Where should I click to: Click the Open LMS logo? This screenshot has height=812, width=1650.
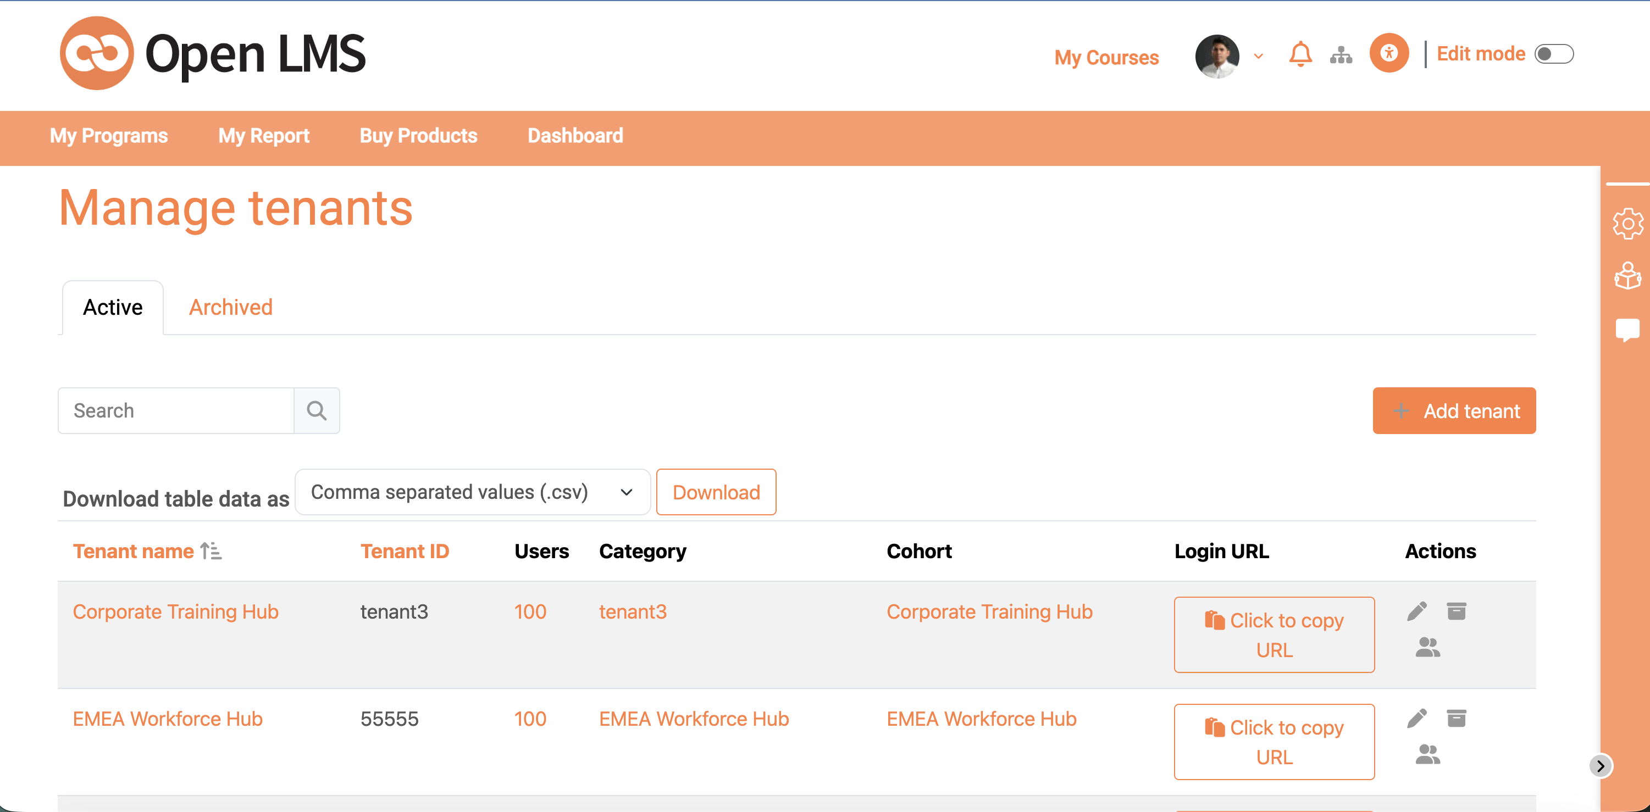[213, 53]
